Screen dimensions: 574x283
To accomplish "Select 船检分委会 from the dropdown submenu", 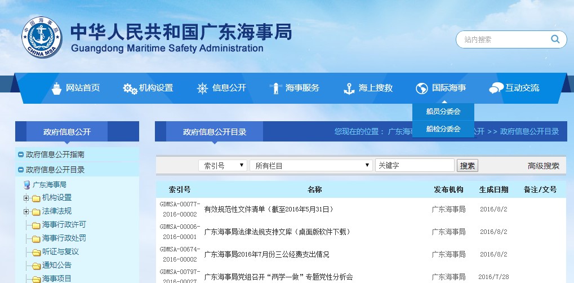I will click(x=443, y=129).
